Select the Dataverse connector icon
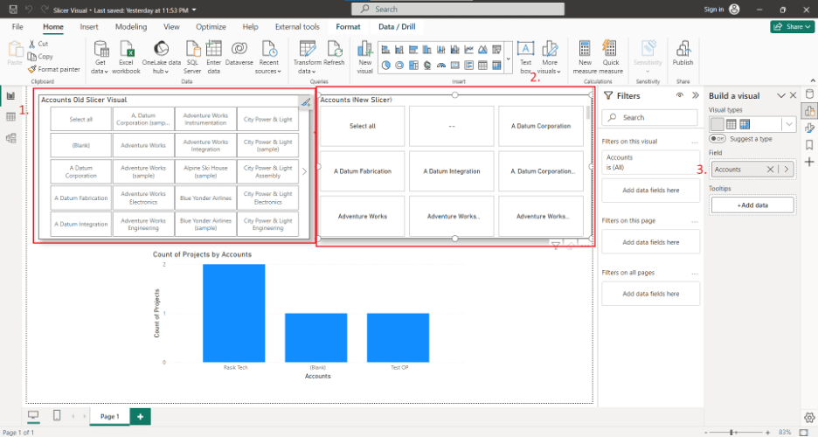Image resolution: width=818 pixels, height=437 pixels. point(239,54)
